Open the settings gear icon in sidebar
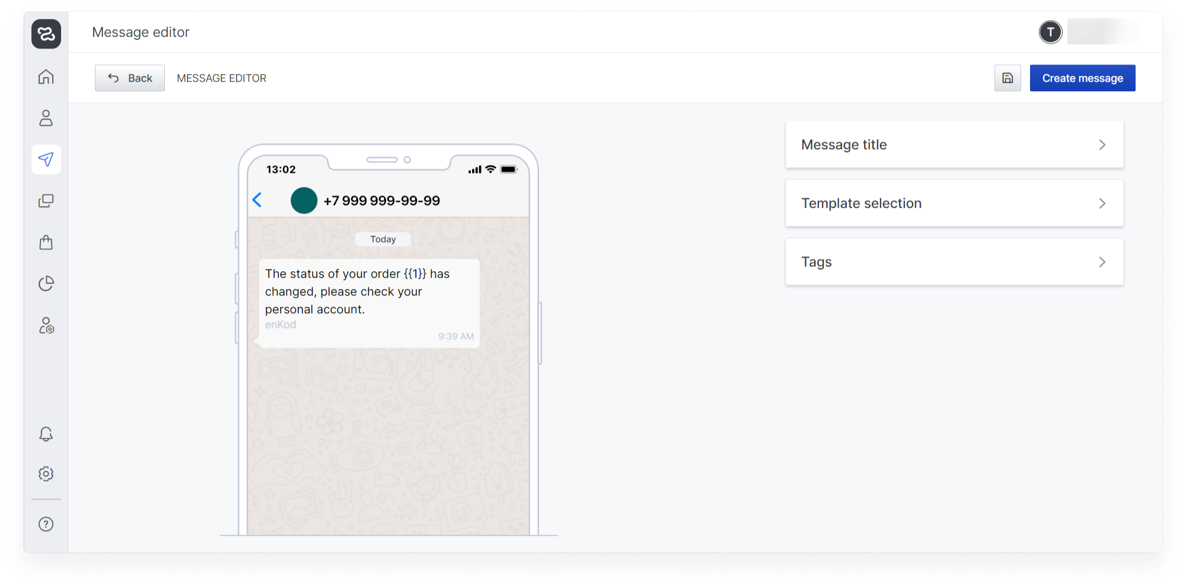The width and height of the screenshot is (1186, 588). pos(46,474)
